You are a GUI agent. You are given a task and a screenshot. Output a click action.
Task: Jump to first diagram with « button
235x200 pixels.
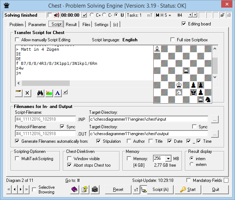(9, 189)
